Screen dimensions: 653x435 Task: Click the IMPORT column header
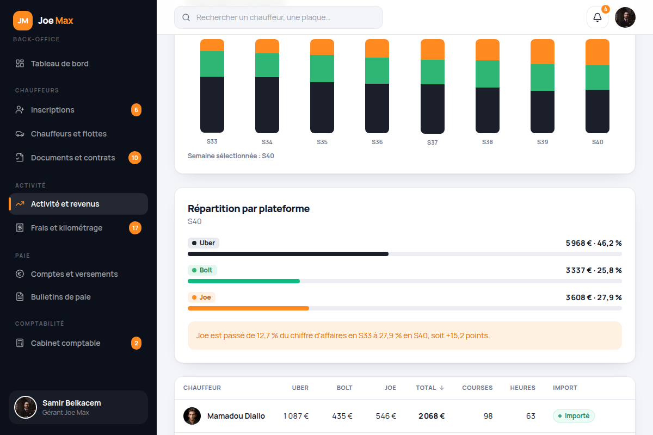tap(565, 388)
